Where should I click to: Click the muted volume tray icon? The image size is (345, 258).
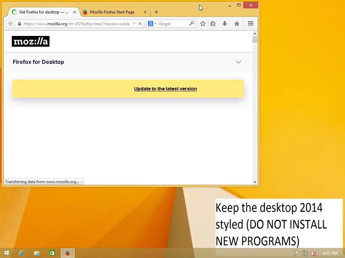313,253
